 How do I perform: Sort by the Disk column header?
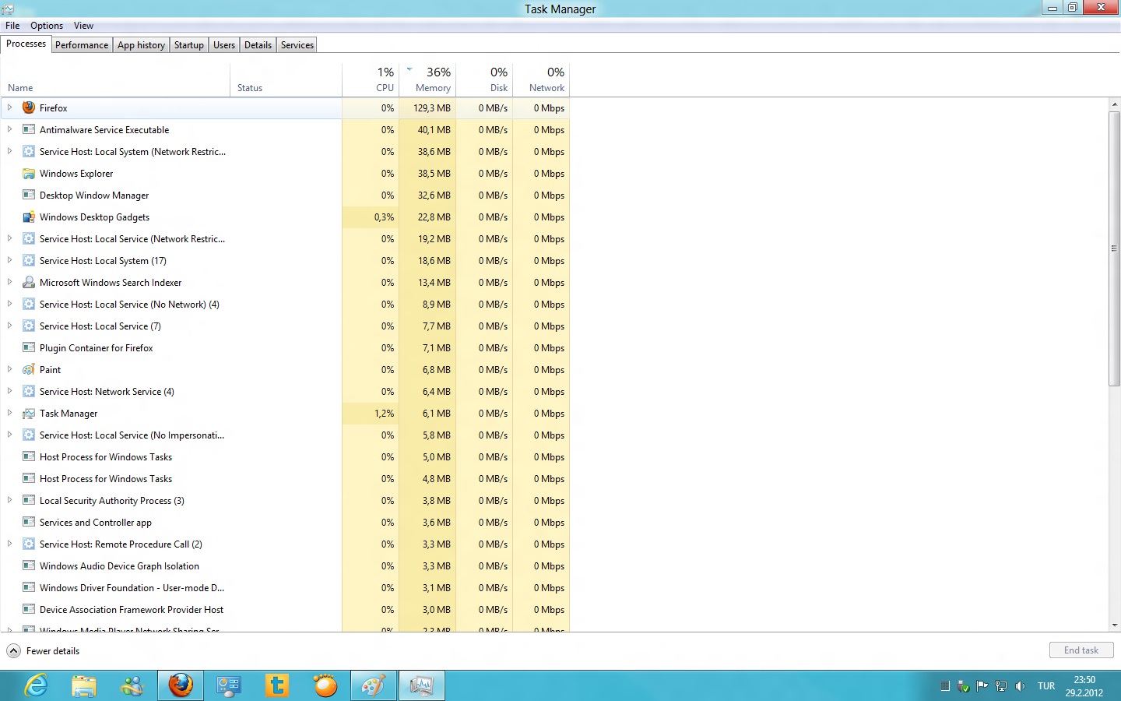(x=484, y=79)
